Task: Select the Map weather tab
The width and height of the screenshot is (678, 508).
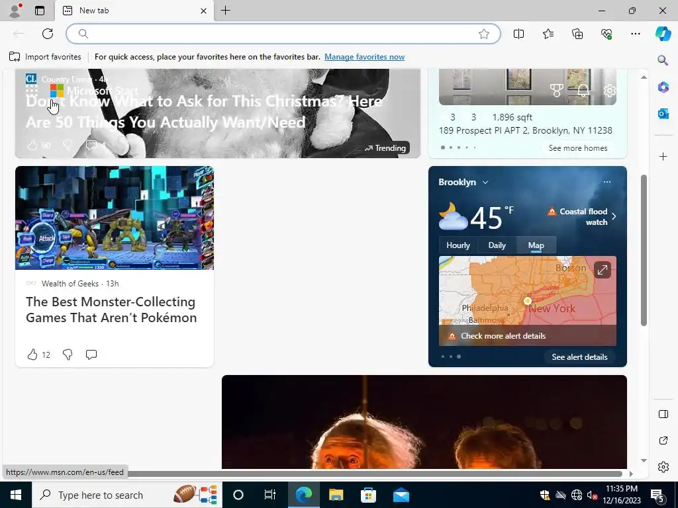Action: 536,245
